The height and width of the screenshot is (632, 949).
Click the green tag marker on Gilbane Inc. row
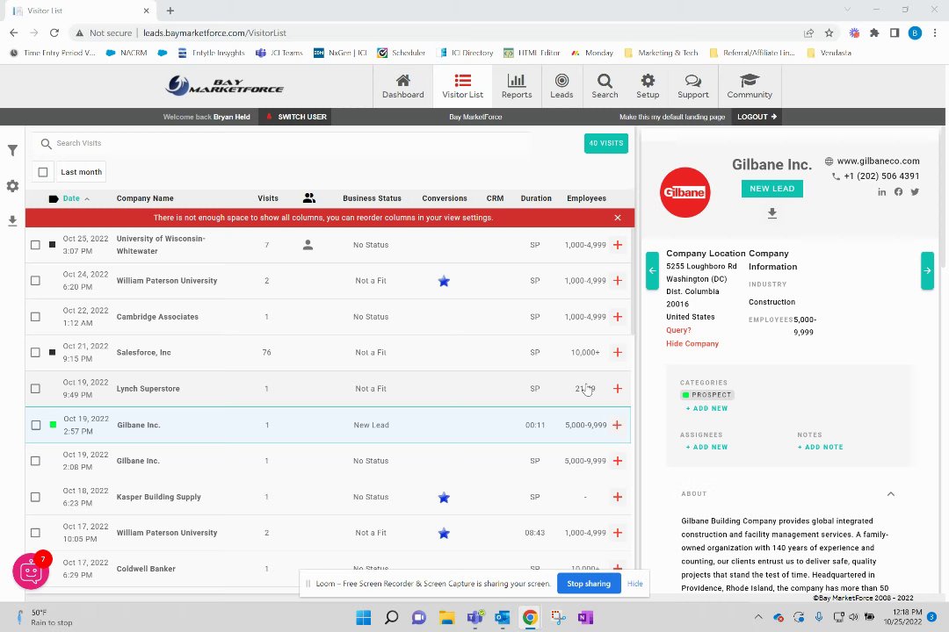click(x=53, y=425)
